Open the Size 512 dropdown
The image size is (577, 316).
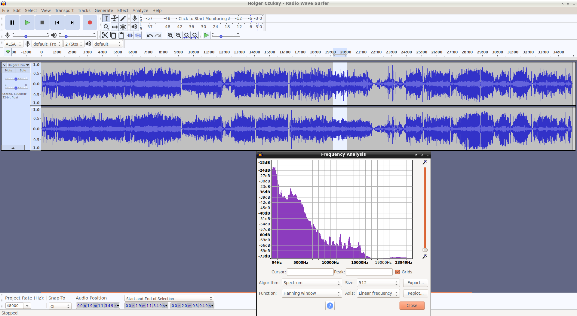click(x=378, y=283)
